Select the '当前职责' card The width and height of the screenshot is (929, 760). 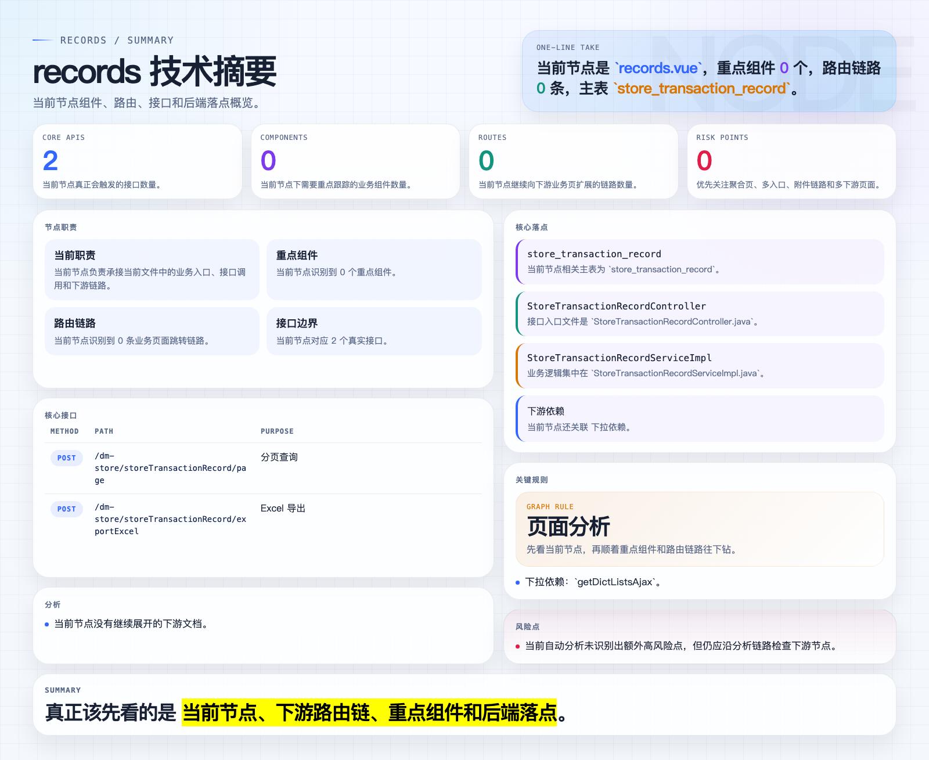pyautogui.click(x=152, y=269)
